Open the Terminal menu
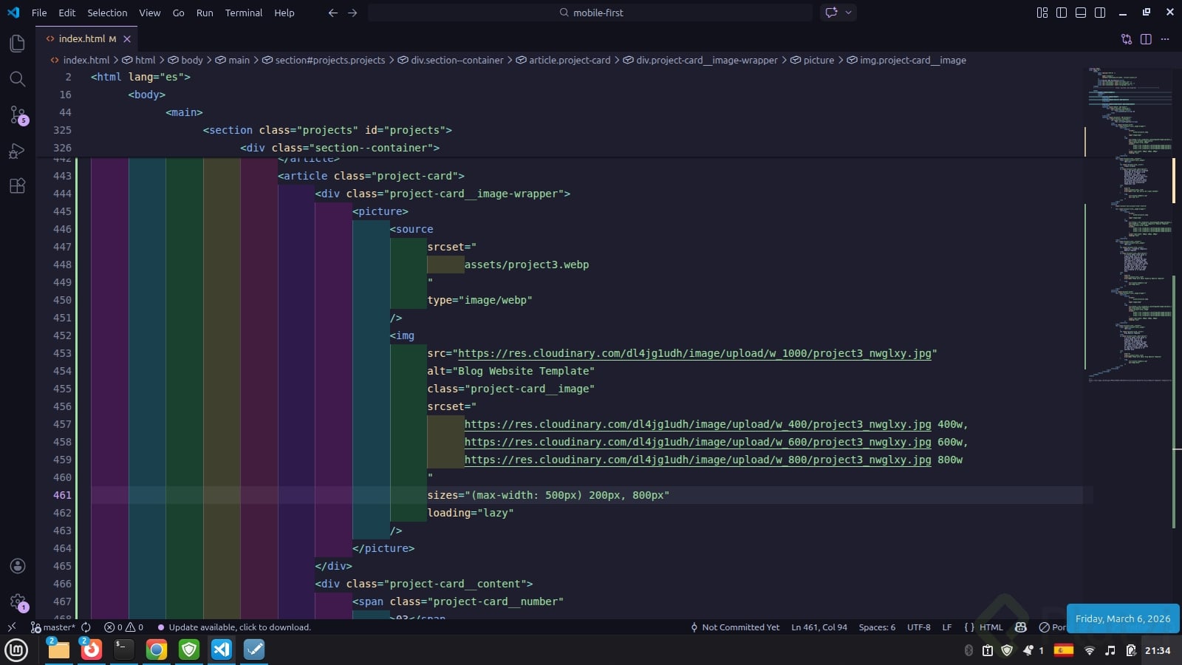1182x665 pixels. coord(243,13)
